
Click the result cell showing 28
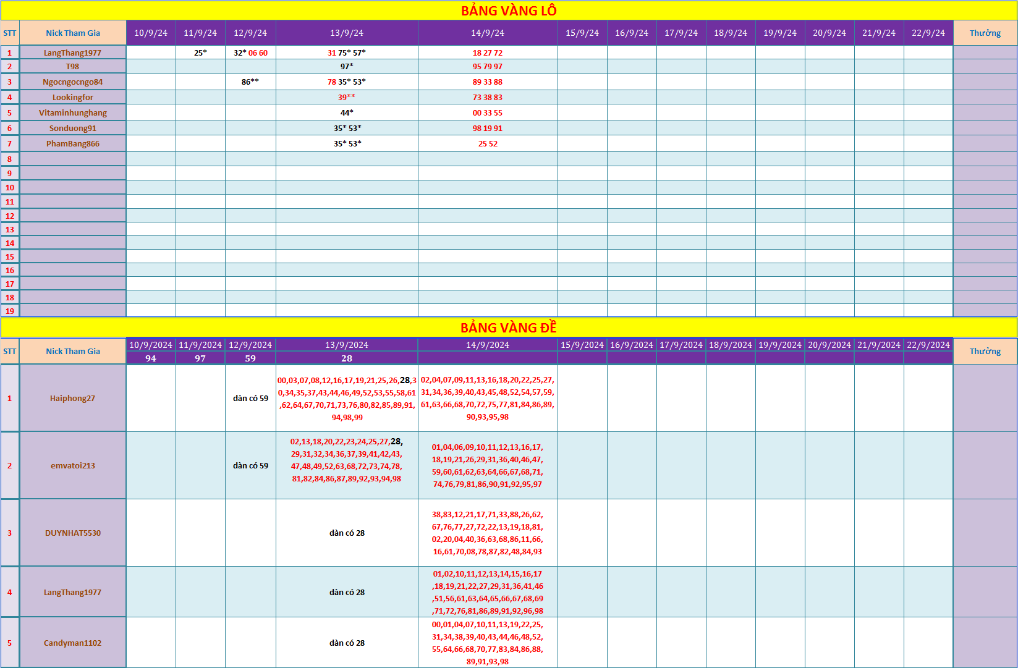[x=347, y=358]
